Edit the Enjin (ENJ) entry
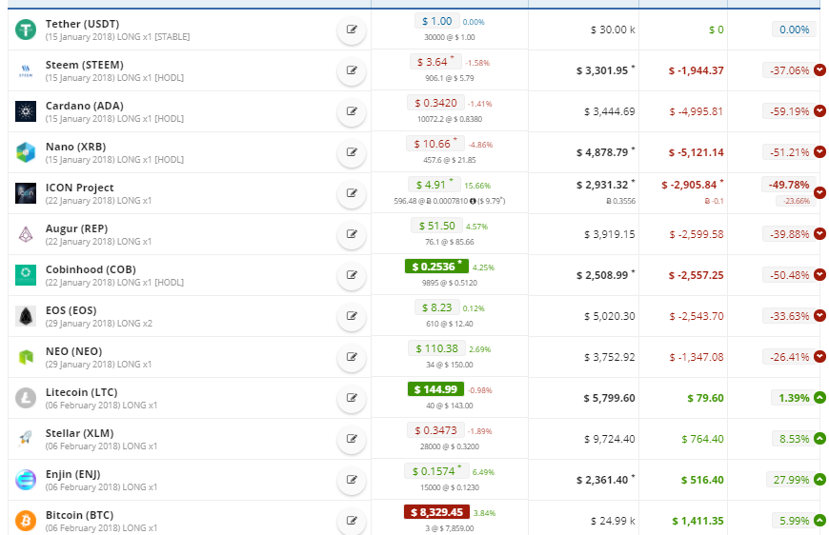 click(x=352, y=480)
